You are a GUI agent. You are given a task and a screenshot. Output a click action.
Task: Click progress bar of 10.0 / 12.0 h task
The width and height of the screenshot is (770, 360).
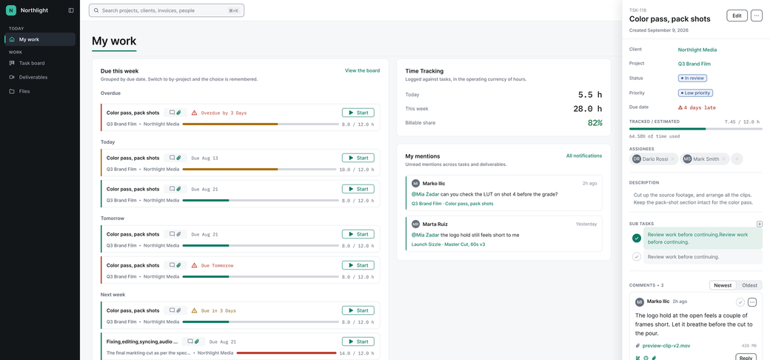259,169
